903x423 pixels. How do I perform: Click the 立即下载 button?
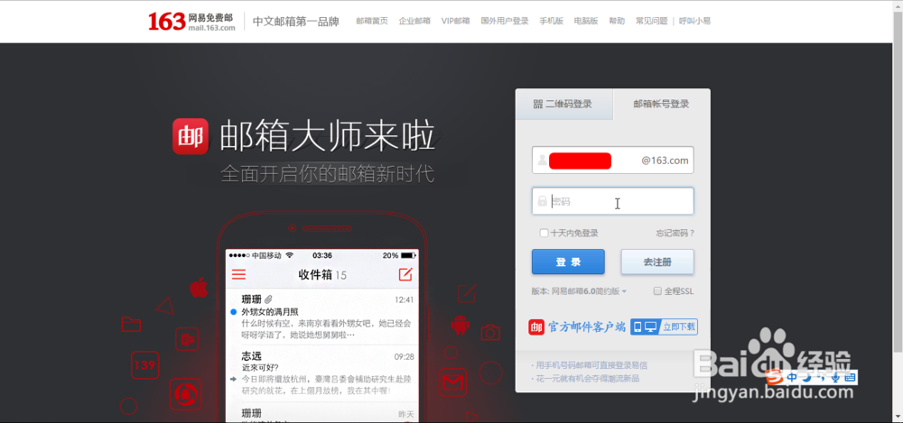679,326
